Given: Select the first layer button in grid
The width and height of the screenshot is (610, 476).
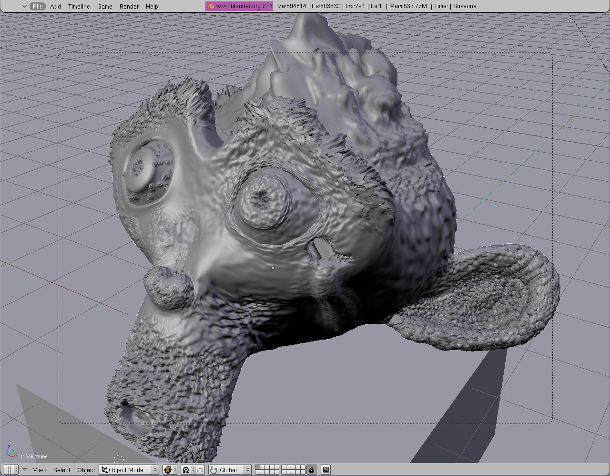Looking at the screenshot, I should 258,467.
